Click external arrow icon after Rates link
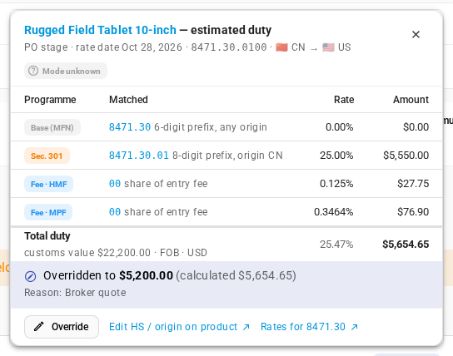Image resolution: width=453 pixels, height=356 pixels. tap(354, 327)
